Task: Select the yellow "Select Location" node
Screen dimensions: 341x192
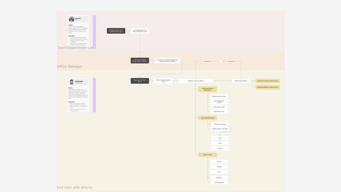Action: [208, 154]
